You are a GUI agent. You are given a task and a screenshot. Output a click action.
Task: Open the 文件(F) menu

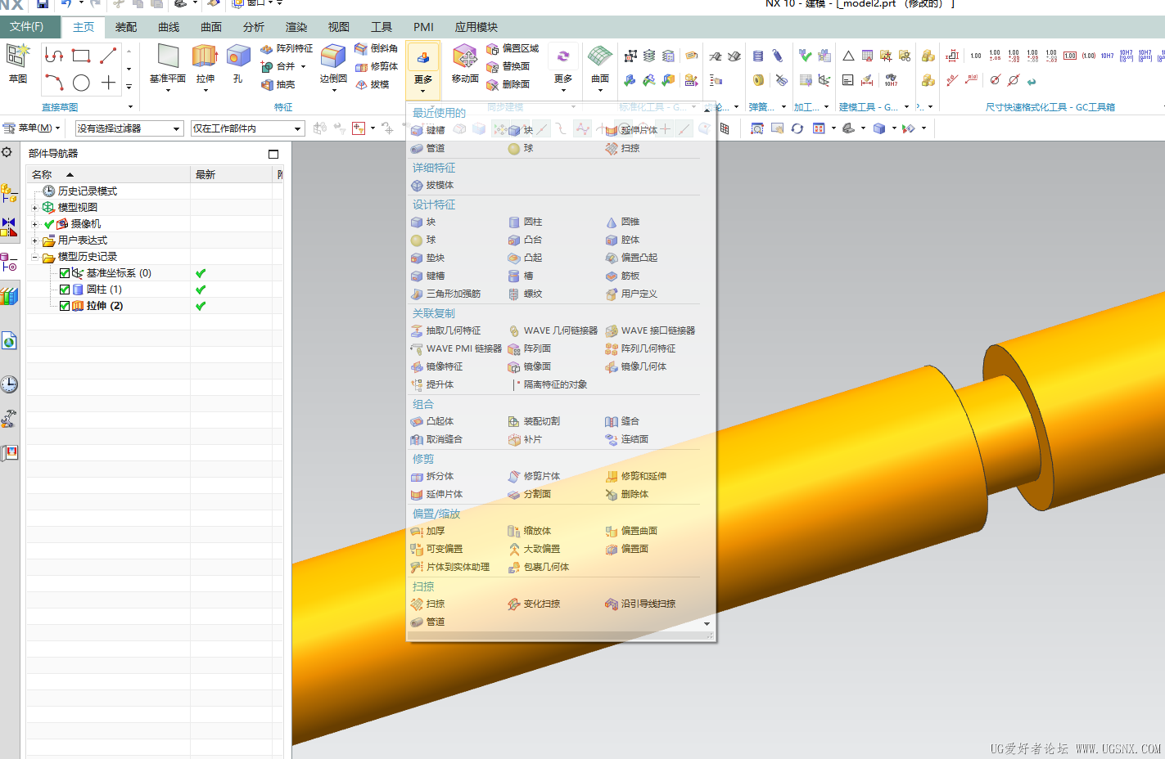click(28, 27)
